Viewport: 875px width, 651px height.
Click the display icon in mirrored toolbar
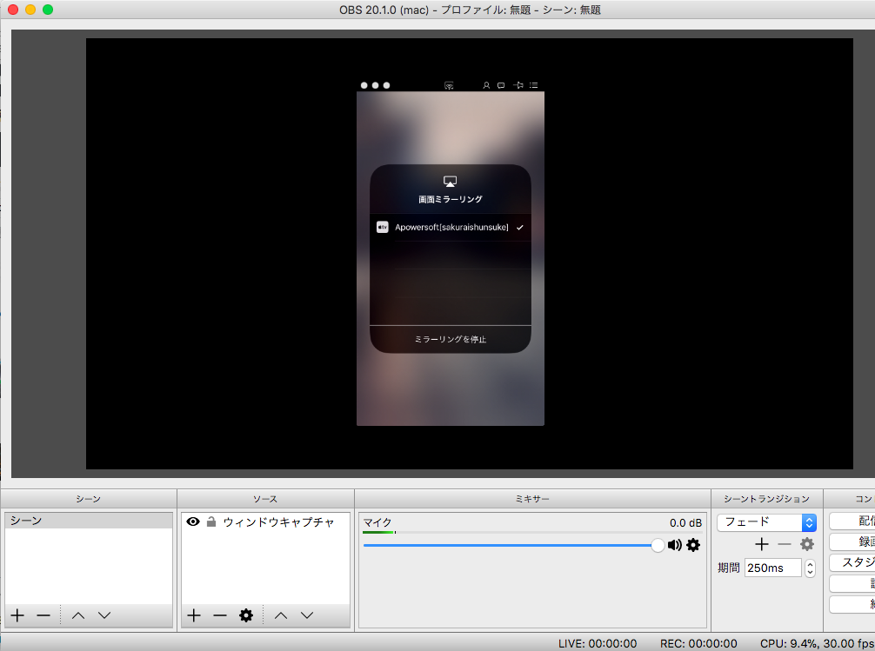pos(449,85)
